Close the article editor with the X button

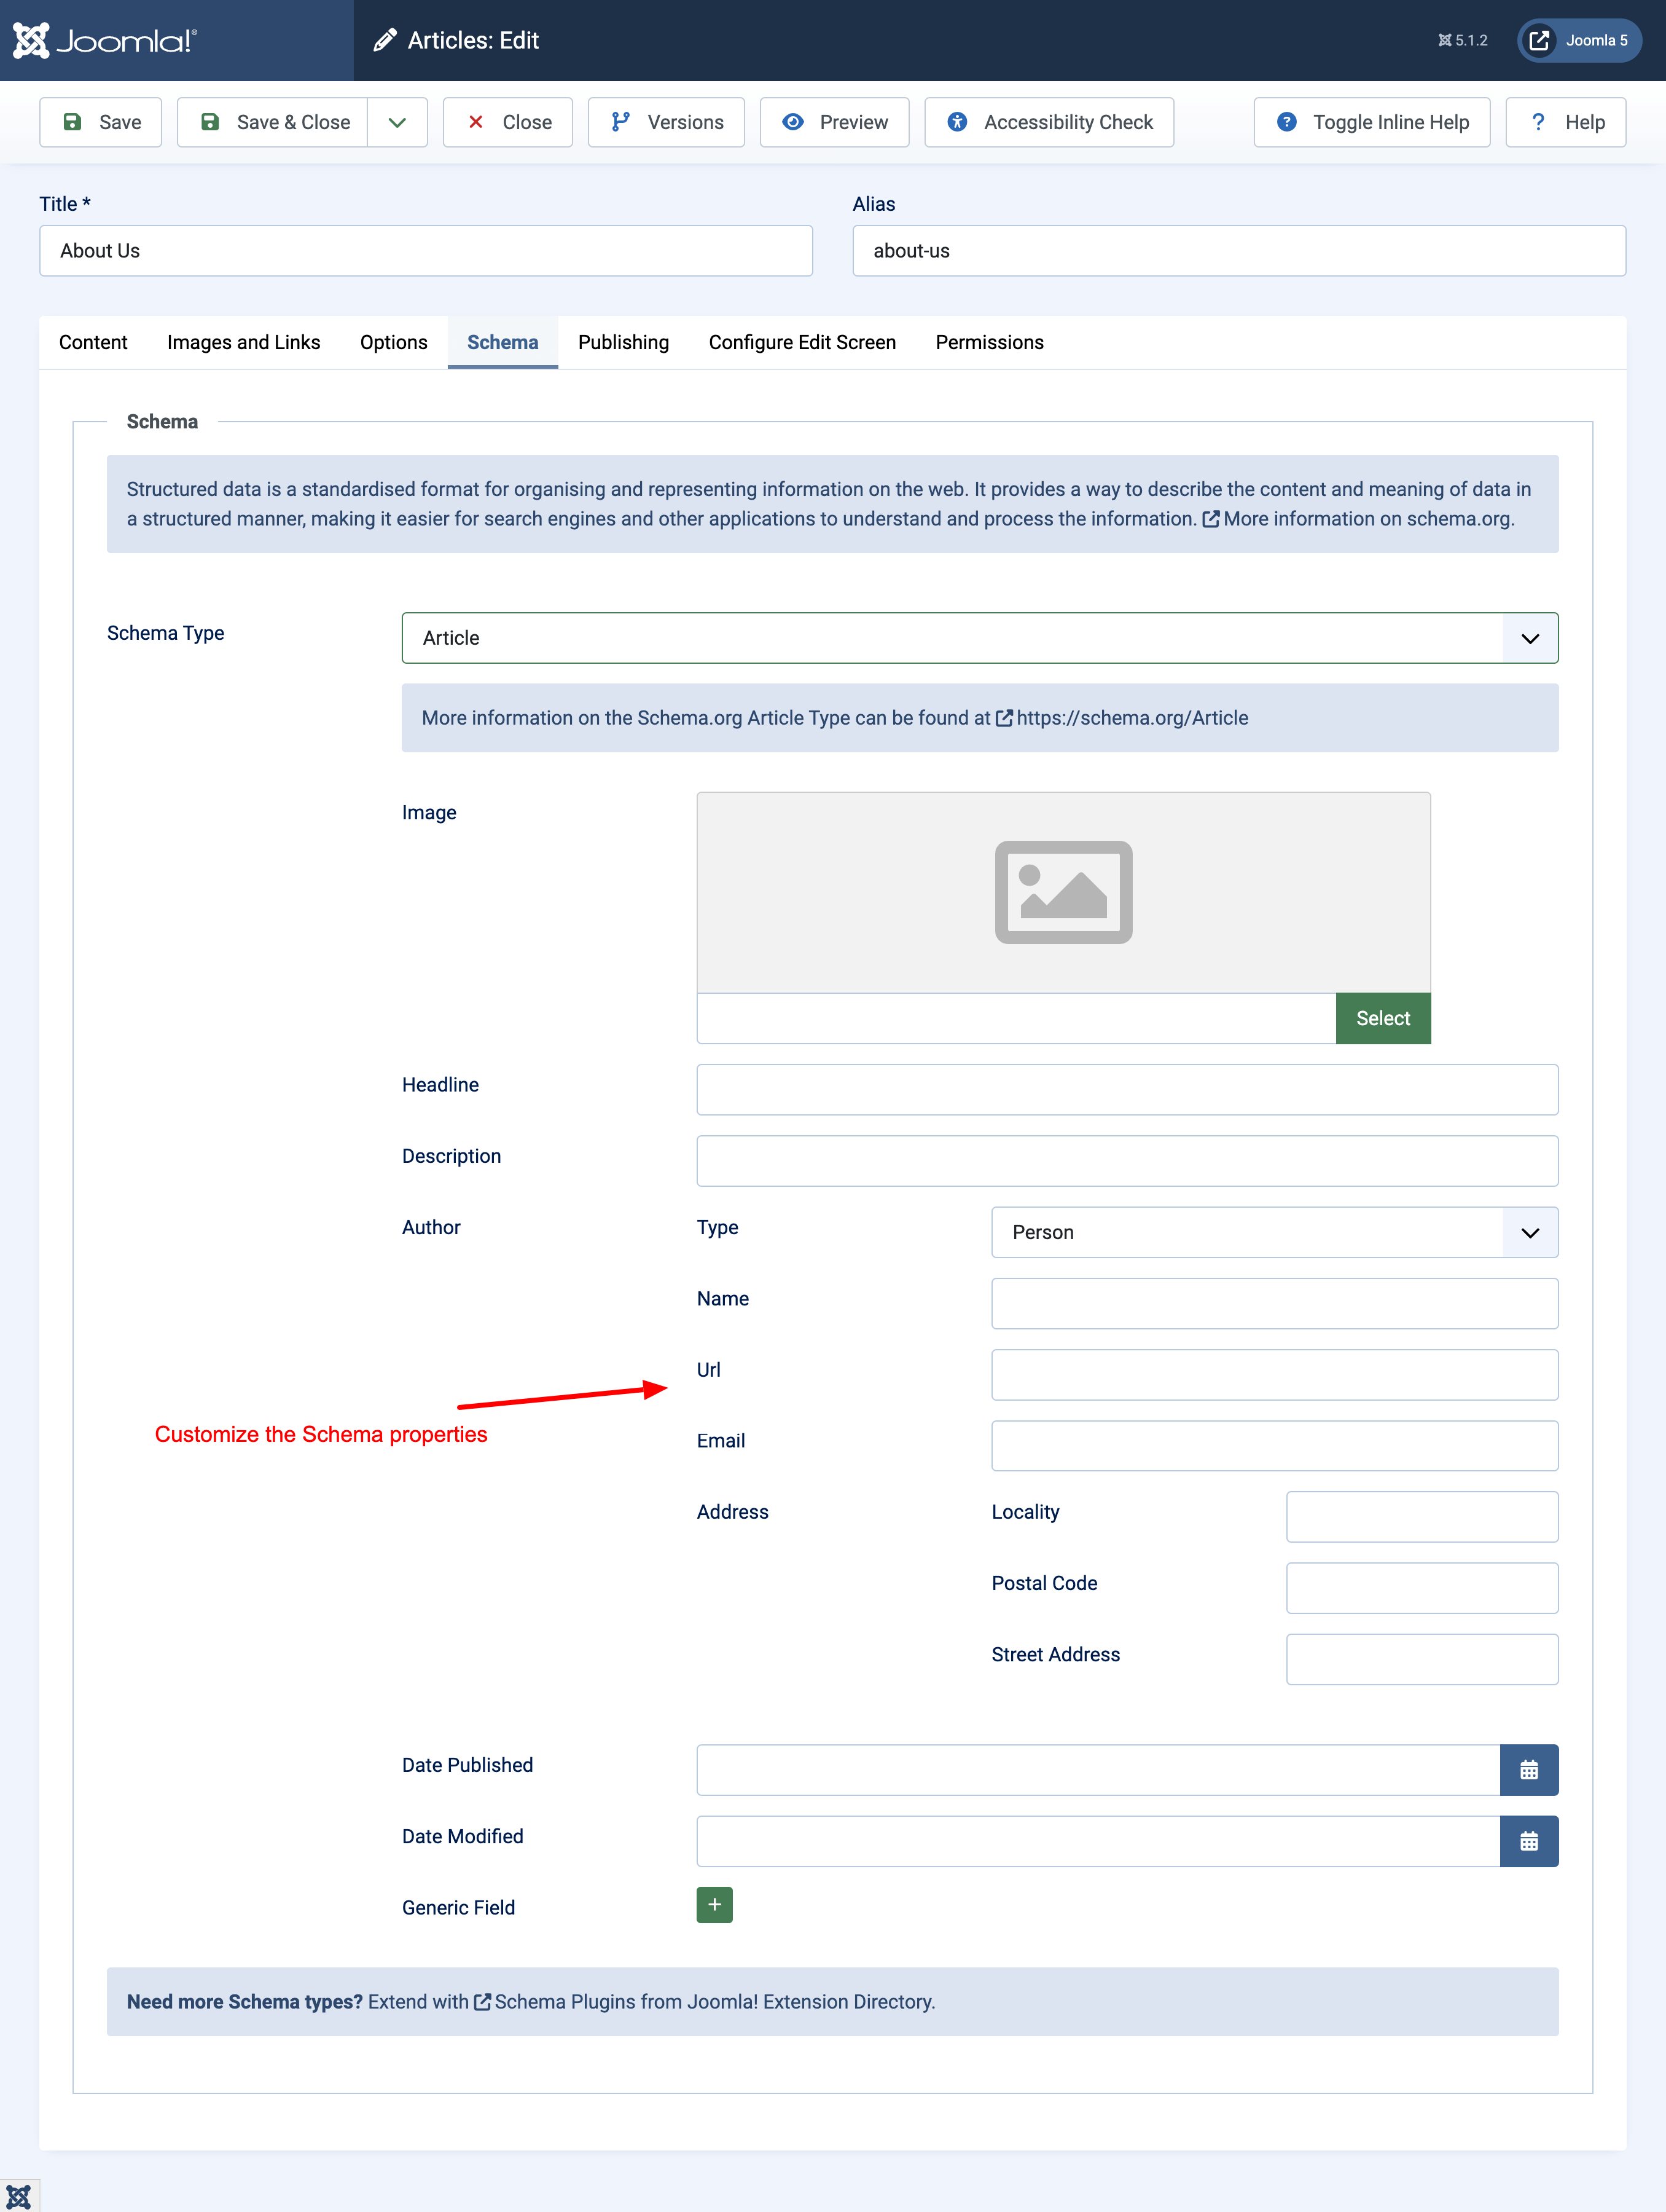(x=507, y=121)
